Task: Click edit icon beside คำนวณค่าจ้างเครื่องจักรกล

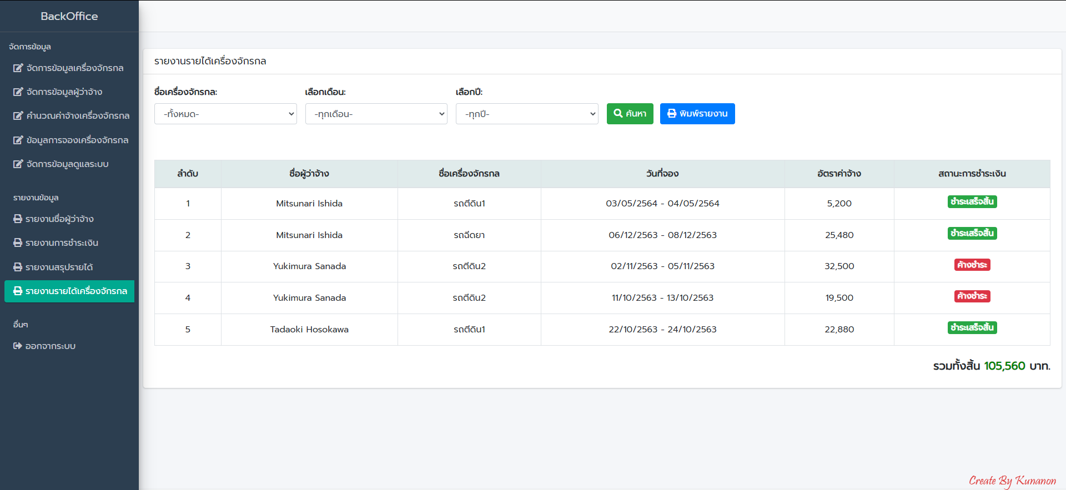Action: tap(18, 116)
